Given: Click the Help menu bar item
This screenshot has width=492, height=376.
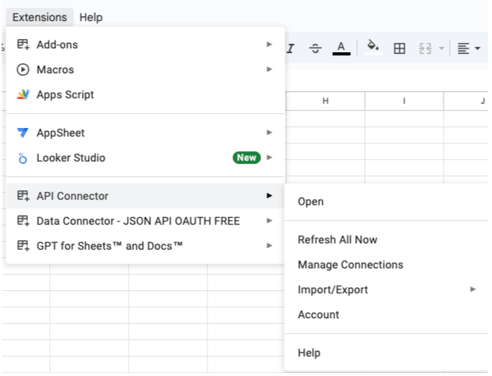Looking at the screenshot, I should [x=90, y=17].
